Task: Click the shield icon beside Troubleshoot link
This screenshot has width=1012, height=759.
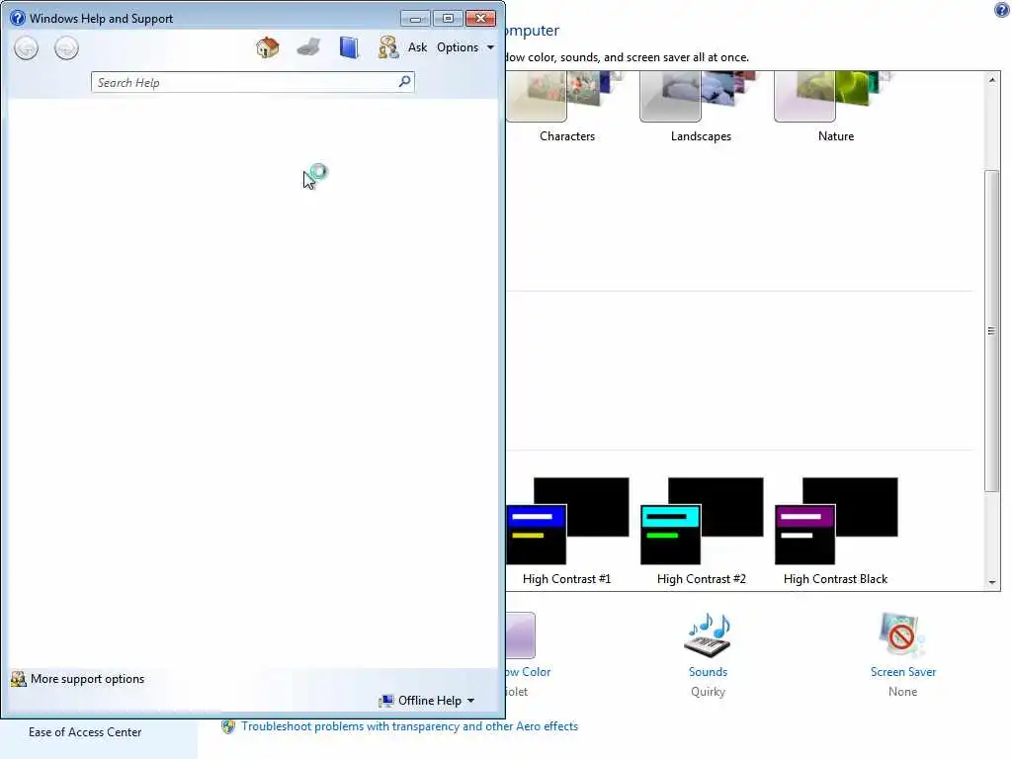Action: click(x=228, y=726)
